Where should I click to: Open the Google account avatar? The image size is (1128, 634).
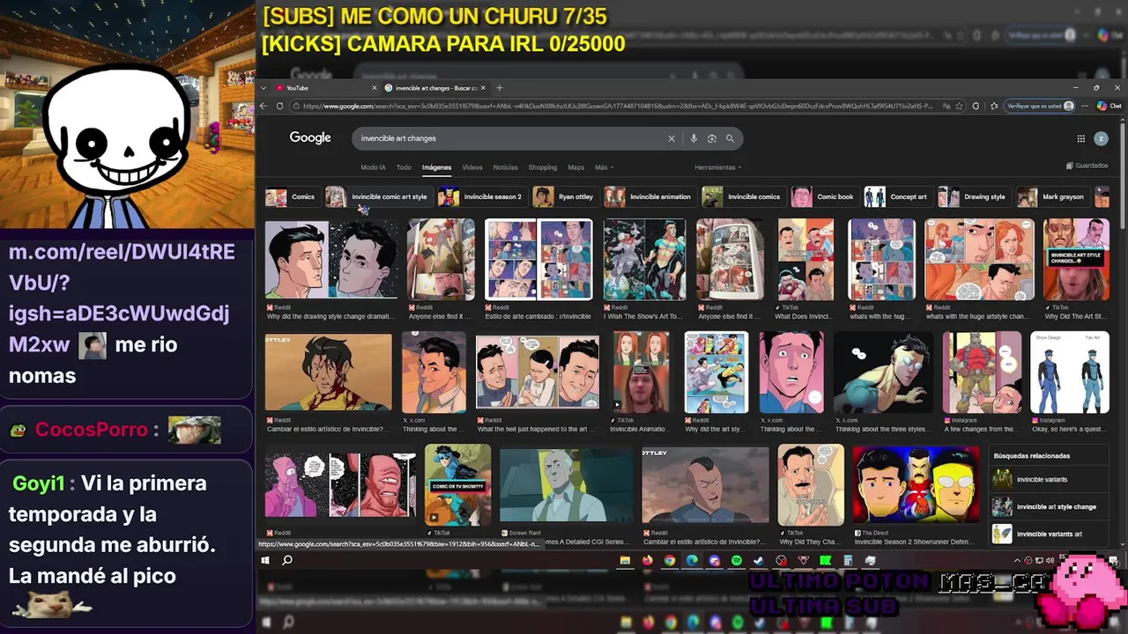1101,138
